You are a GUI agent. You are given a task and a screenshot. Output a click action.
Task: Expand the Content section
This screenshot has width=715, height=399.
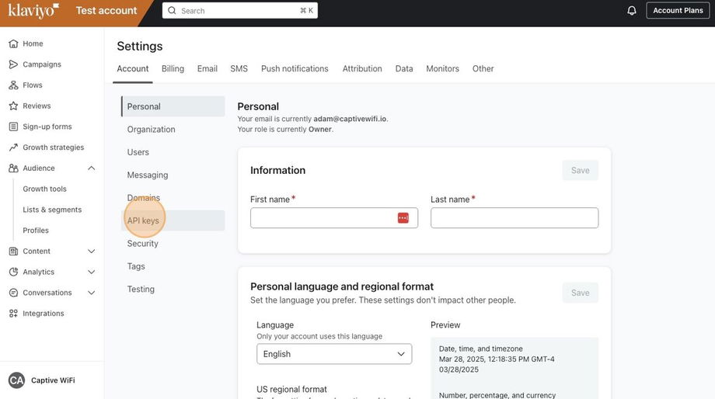point(91,252)
